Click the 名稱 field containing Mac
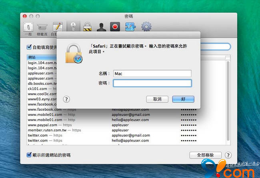Image resolution: width=260 pixels, height=178 pixels. (x=152, y=73)
